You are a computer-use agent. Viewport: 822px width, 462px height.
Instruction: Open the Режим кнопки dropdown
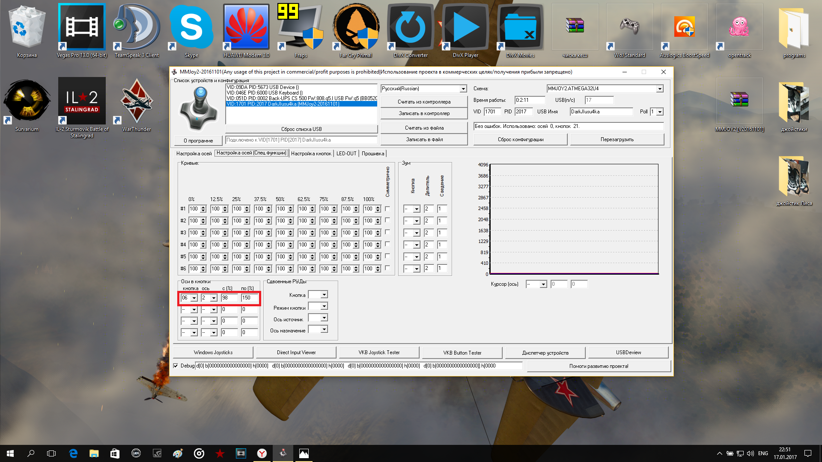pos(324,306)
